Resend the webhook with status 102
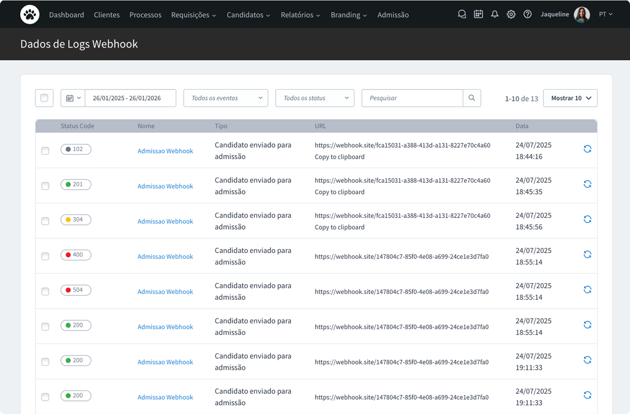 pyautogui.click(x=587, y=149)
